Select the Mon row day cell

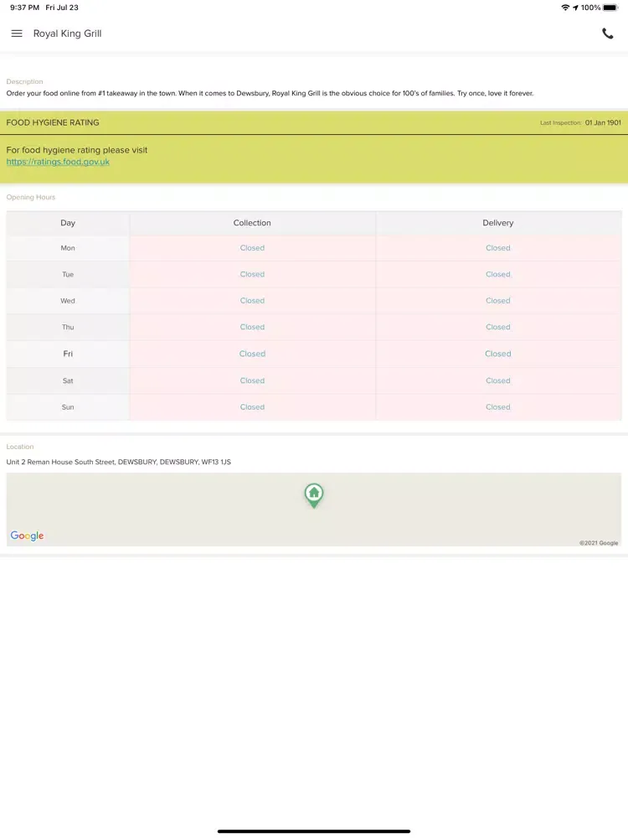[68, 248]
